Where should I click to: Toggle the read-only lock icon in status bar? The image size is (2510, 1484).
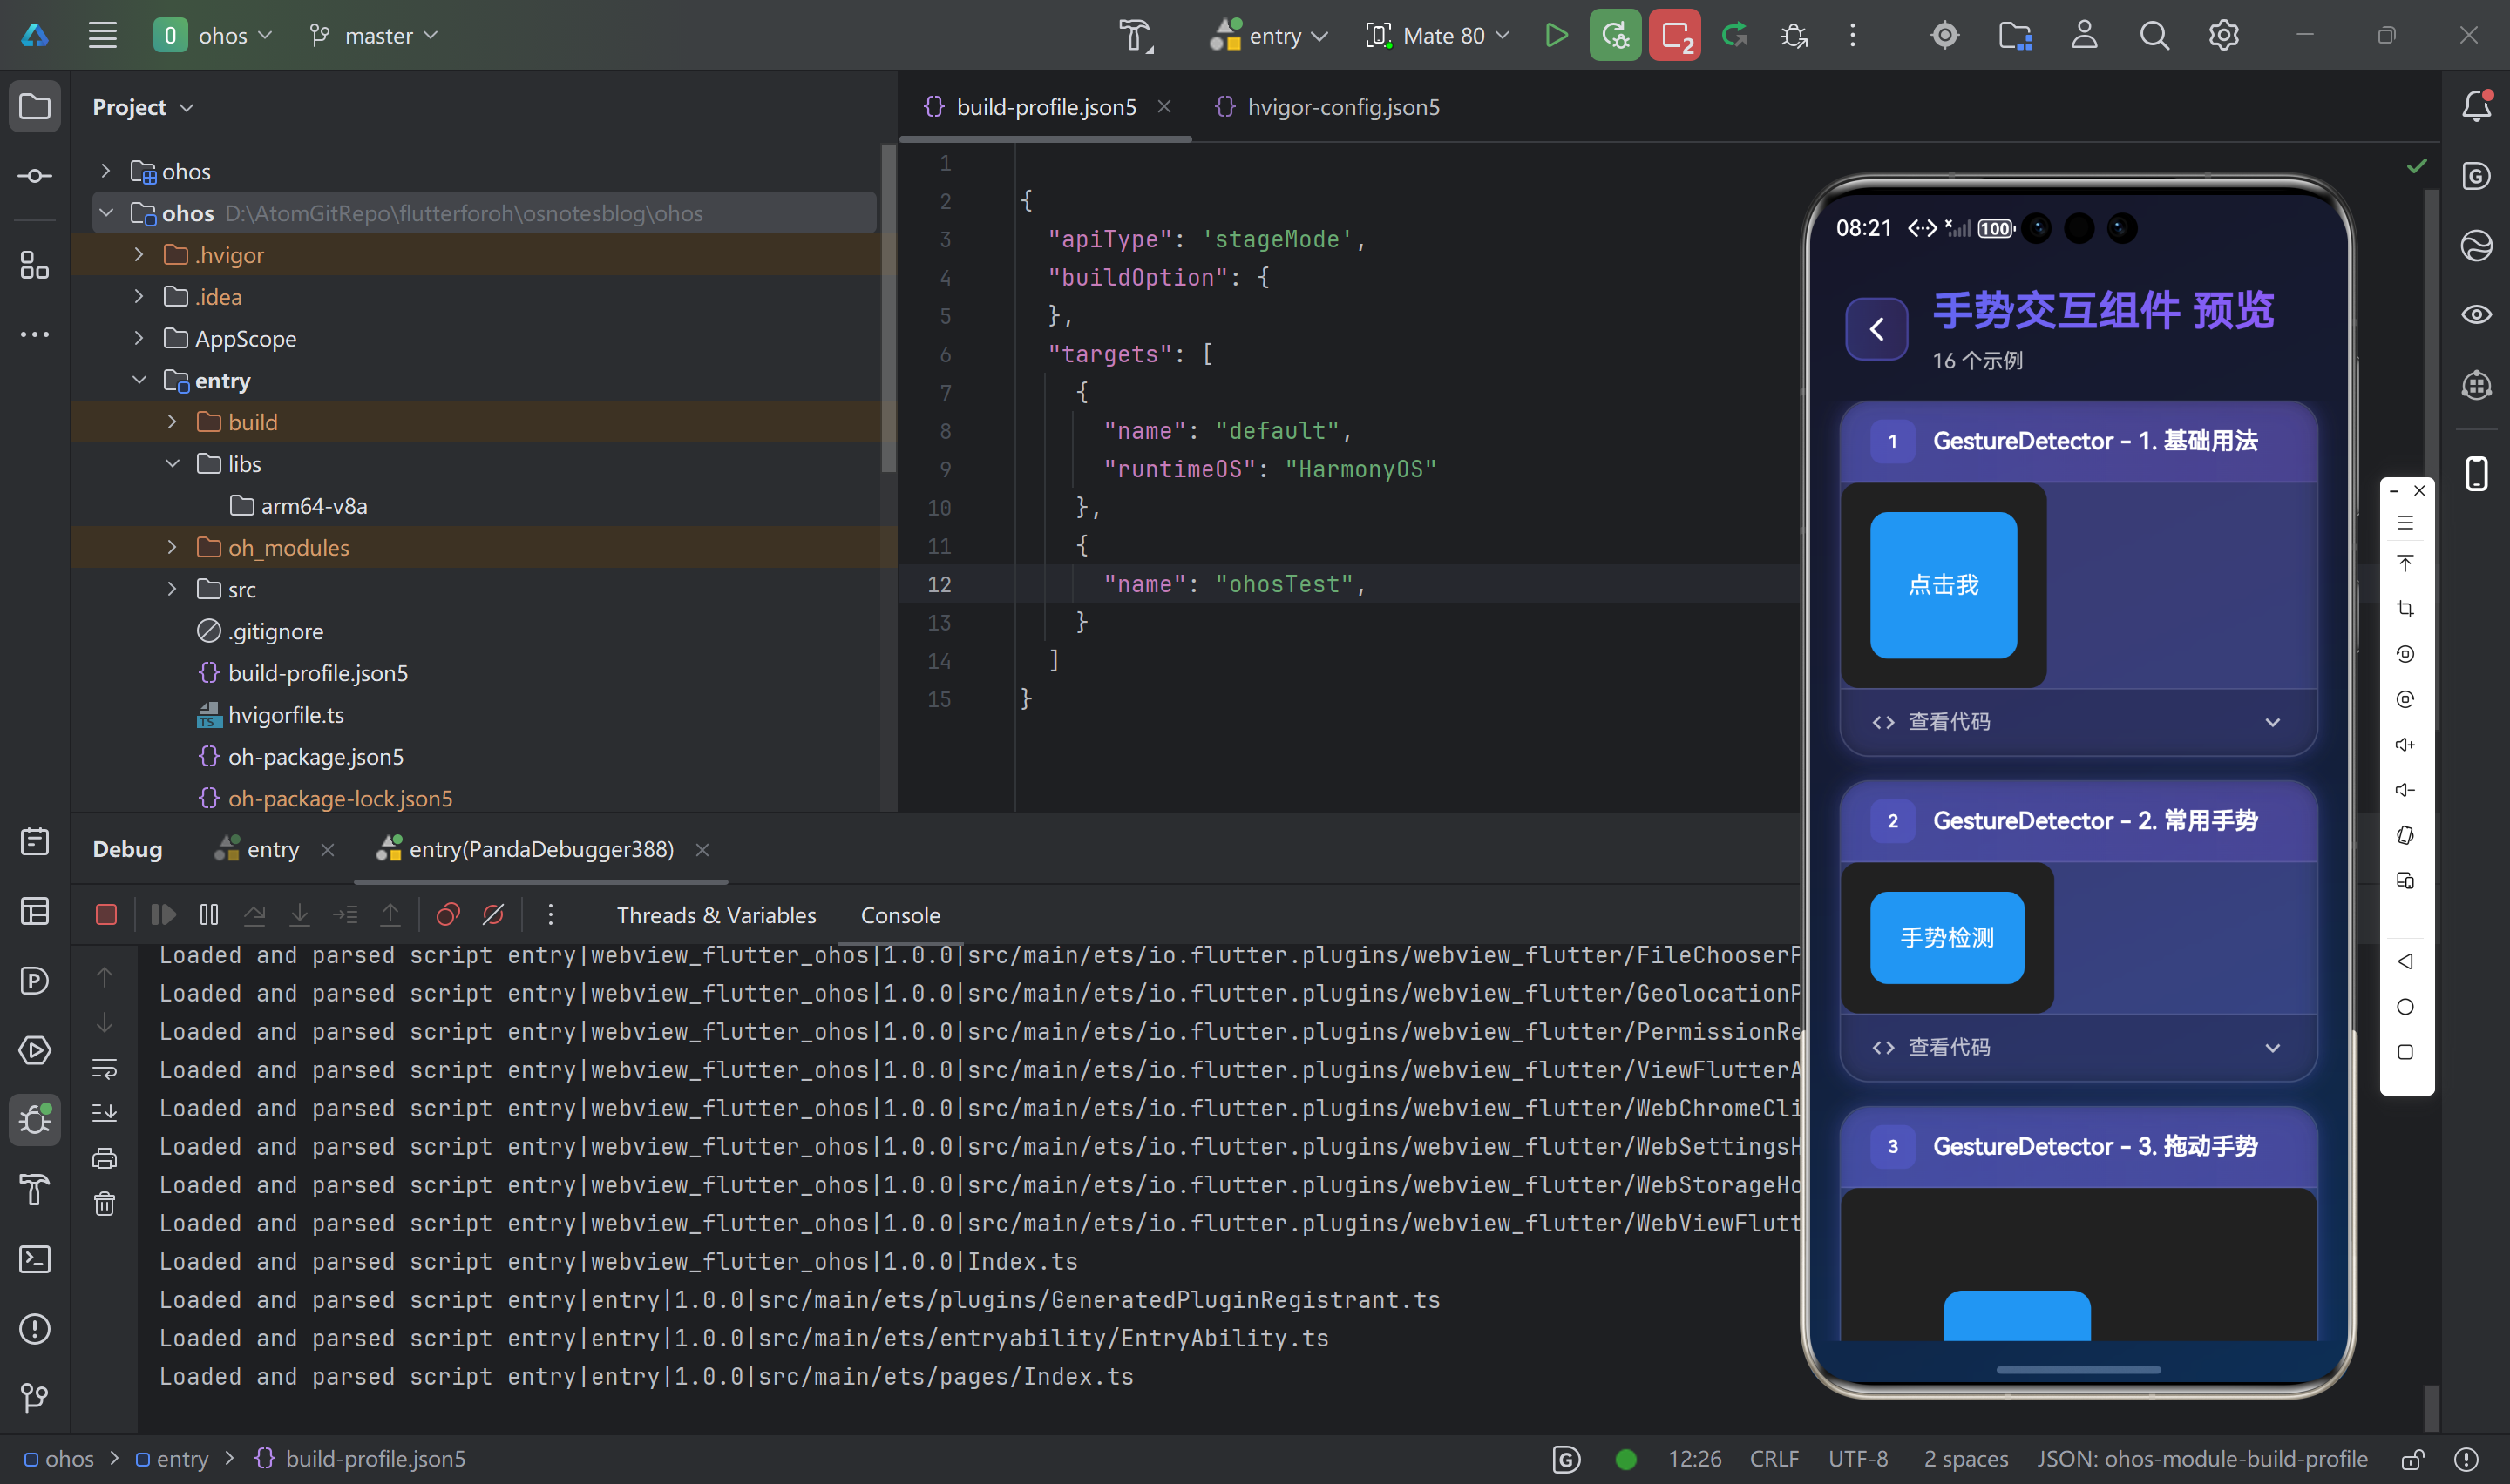2412,1459
